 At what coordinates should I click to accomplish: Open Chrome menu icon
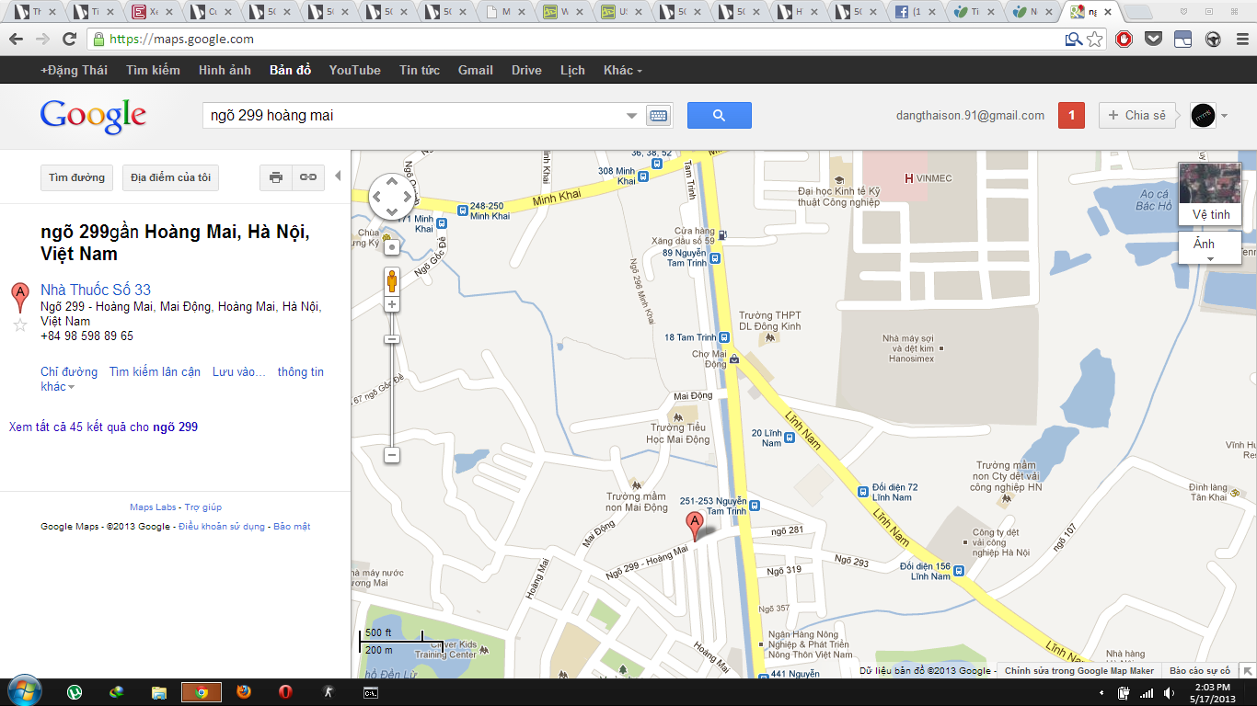coord(1240,40)
